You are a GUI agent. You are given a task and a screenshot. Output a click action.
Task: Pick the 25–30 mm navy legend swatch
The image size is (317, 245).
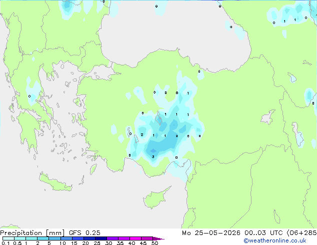point(101,238)
